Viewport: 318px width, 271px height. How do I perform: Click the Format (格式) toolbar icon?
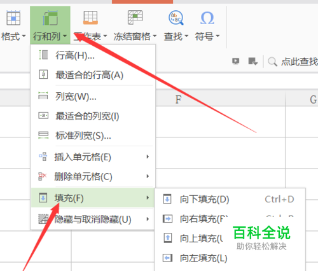click(x=13, y=18)
